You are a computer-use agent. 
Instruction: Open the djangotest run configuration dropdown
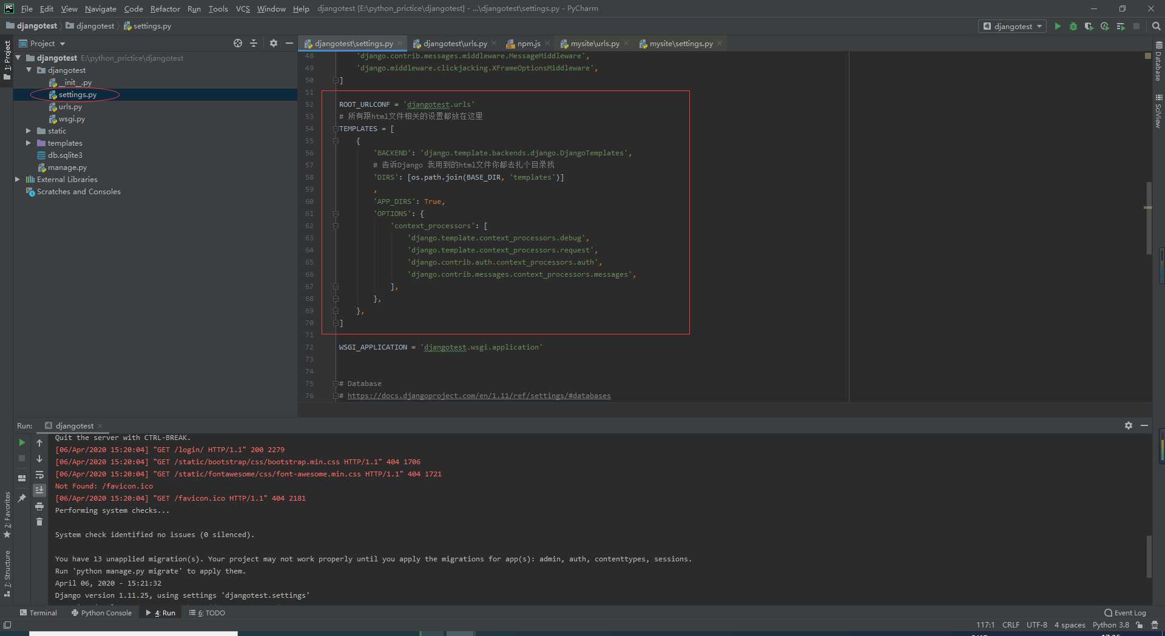[x=1013, y=26]
